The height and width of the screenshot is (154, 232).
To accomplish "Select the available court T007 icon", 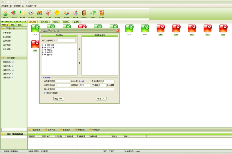I will pyautogui.click(x=129, y=28).
